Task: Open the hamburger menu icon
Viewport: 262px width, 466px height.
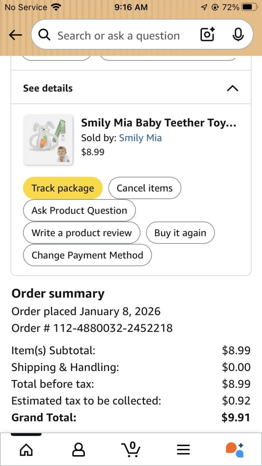Action: coord(183,450)
